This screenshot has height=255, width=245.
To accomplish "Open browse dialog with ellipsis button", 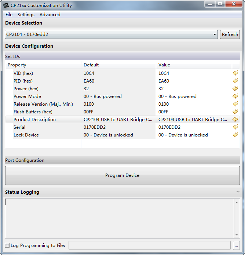I will click(x=237, y=245).
